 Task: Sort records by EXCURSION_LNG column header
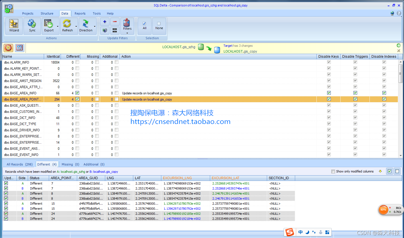pyautogui.click(x=185, y=178)
